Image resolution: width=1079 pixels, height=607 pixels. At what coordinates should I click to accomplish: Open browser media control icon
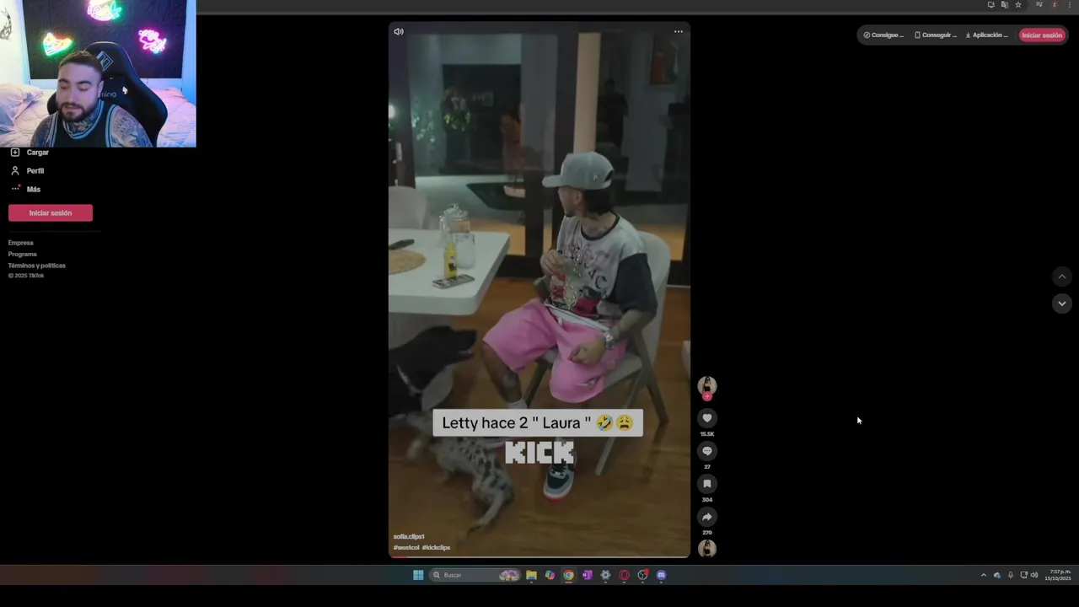1039,4
